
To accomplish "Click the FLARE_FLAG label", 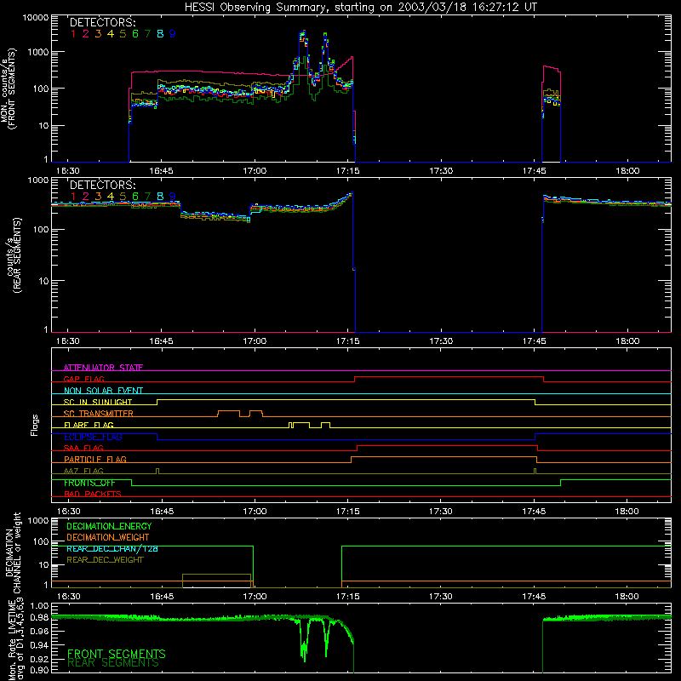I will (x=89, y=425).
